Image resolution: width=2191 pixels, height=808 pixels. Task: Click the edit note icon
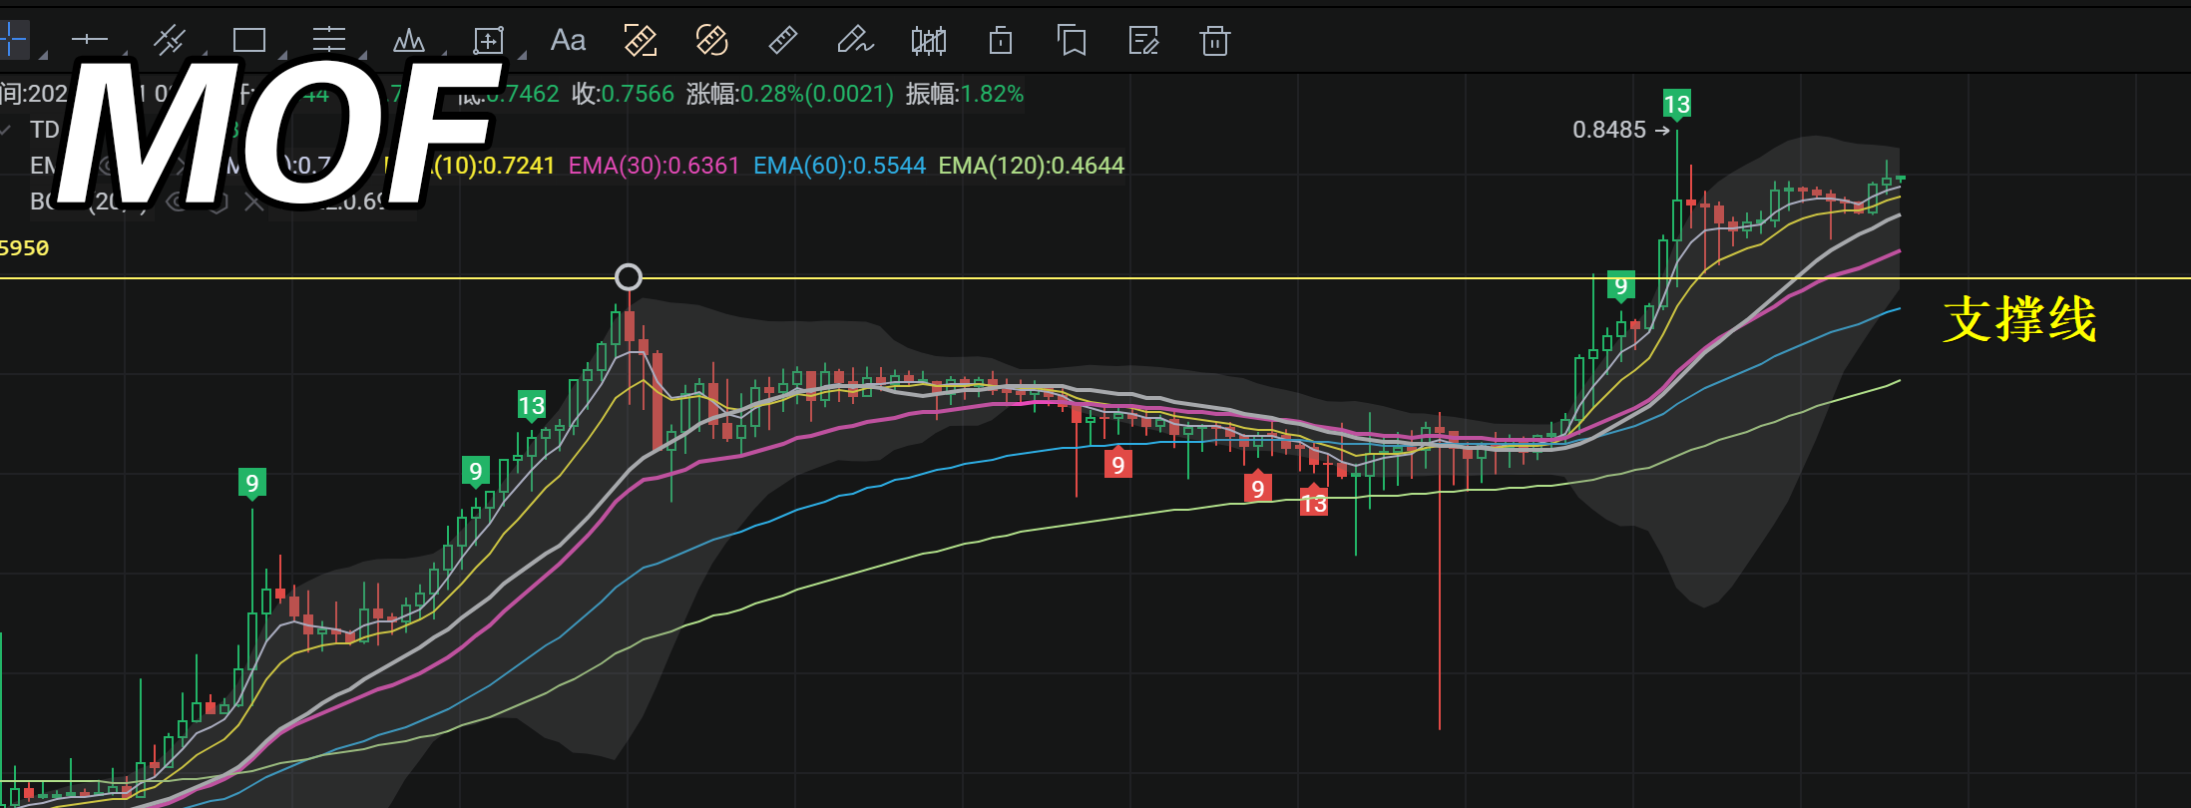[x=1143, y=40]
